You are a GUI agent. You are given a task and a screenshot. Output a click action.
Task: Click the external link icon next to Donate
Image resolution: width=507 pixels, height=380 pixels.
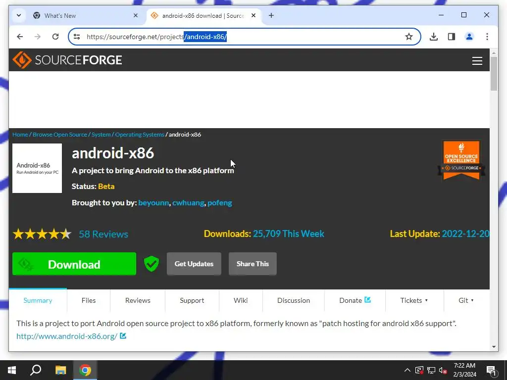[x=367, y=300]
